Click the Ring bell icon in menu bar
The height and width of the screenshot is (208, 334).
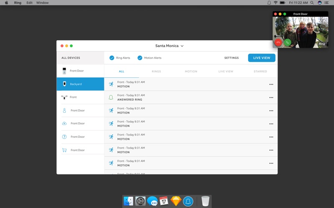click(x=269, y=3)
